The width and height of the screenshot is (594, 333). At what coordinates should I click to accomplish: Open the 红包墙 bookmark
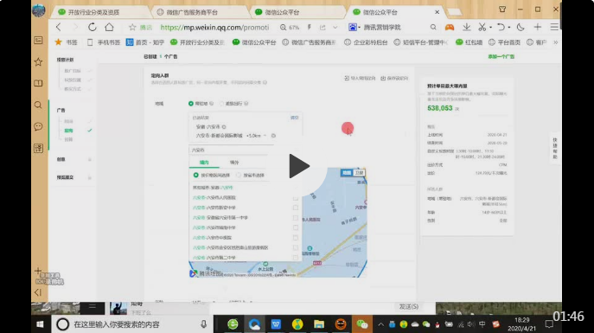(469, 42)
